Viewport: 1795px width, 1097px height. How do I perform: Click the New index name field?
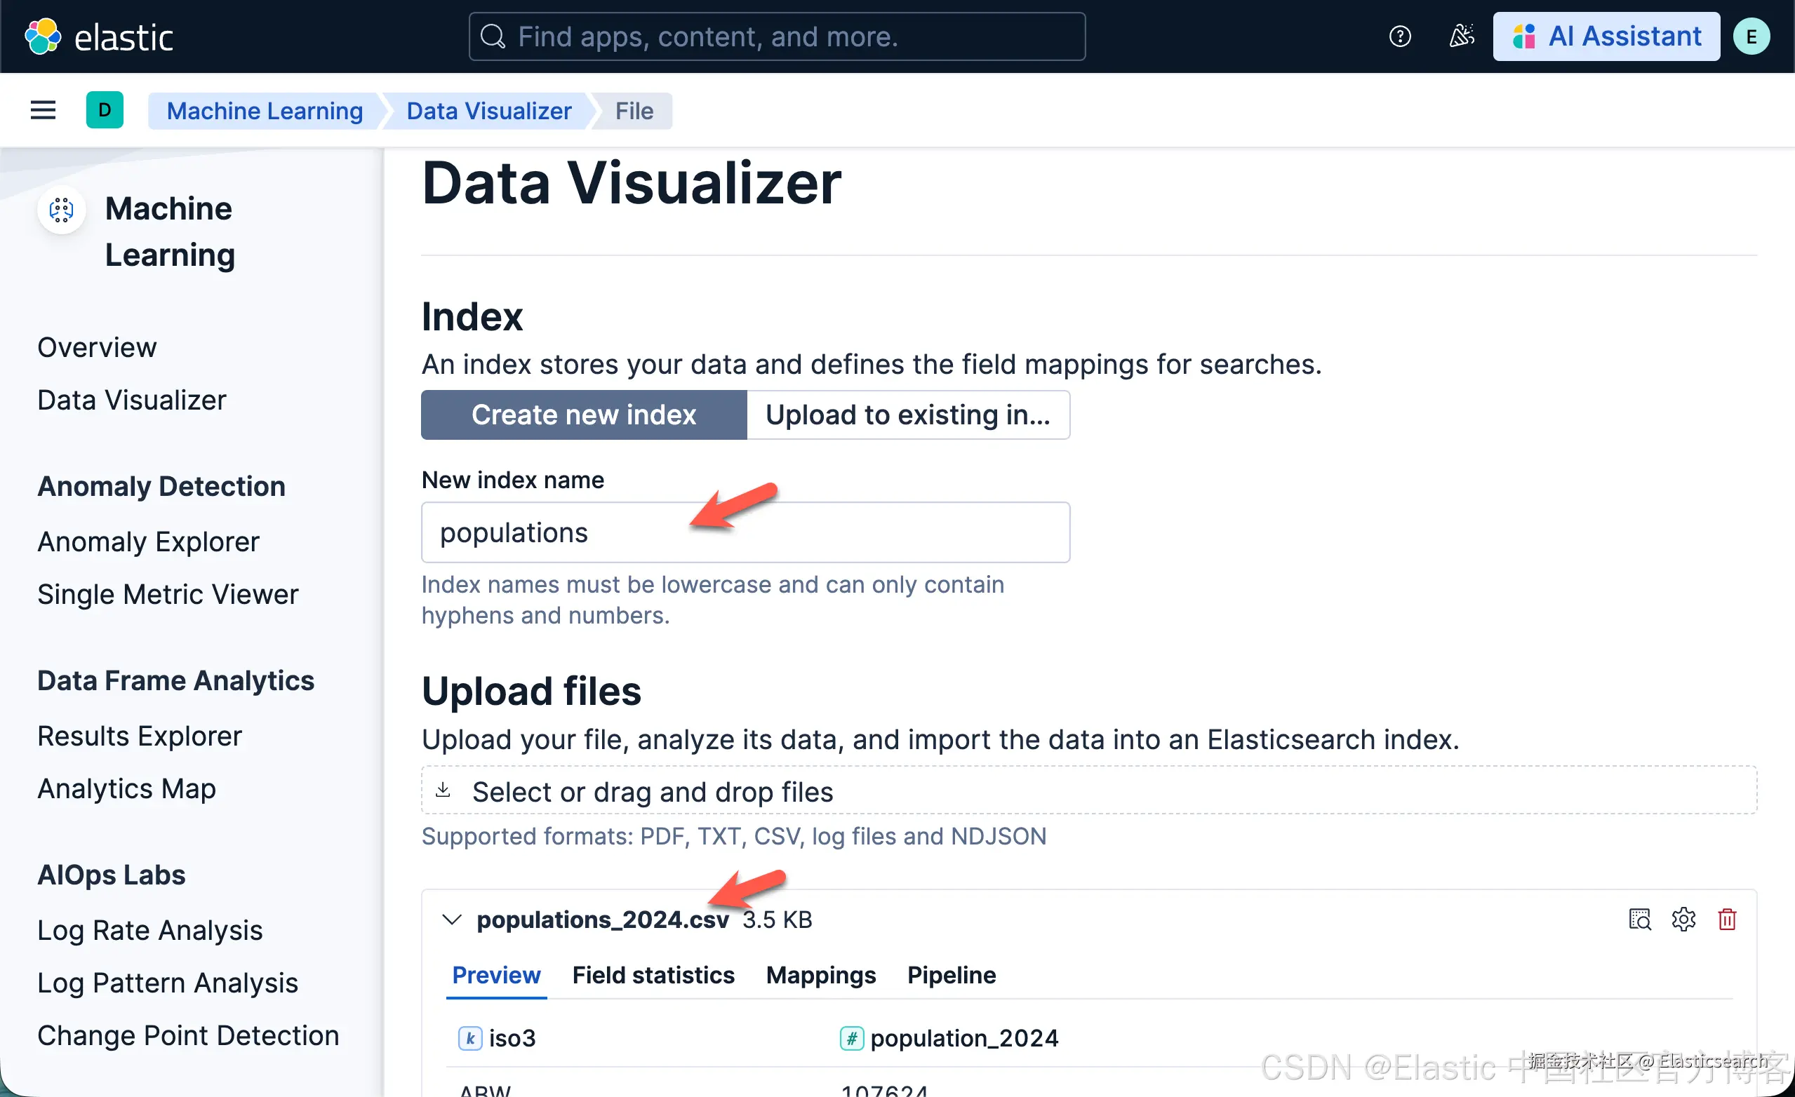click(x=745, y=532)
